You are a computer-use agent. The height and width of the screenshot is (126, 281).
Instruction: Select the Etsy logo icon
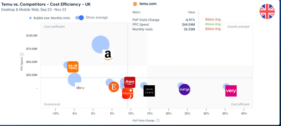pos(114,87)
